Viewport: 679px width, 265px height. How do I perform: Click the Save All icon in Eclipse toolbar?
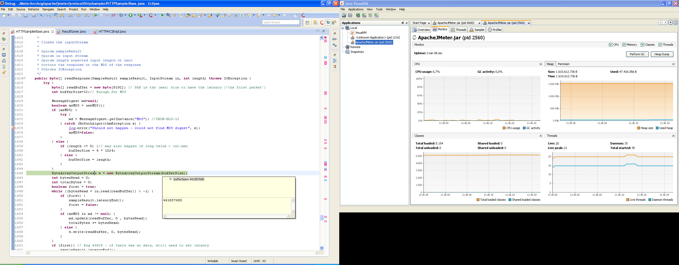(x=20, y=15)
